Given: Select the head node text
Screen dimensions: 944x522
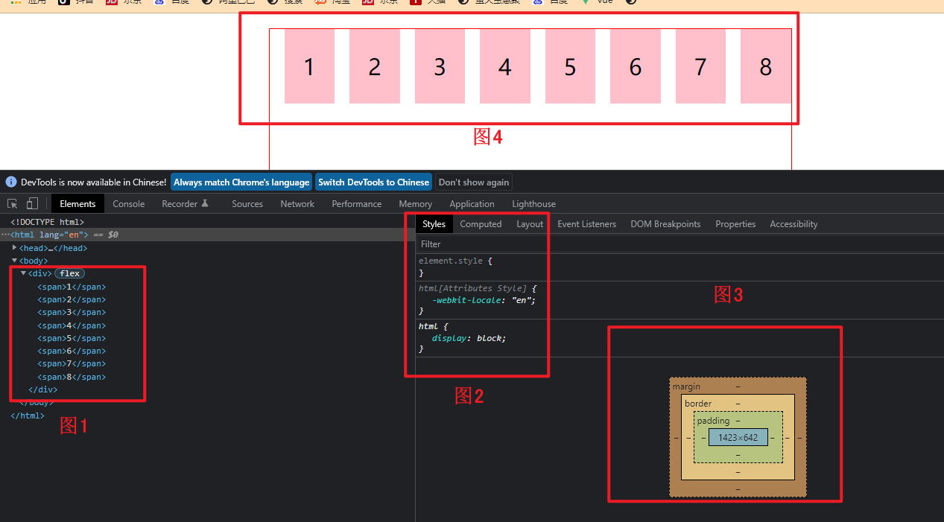Looking at the screenshot, I should [x=54, y=248].
